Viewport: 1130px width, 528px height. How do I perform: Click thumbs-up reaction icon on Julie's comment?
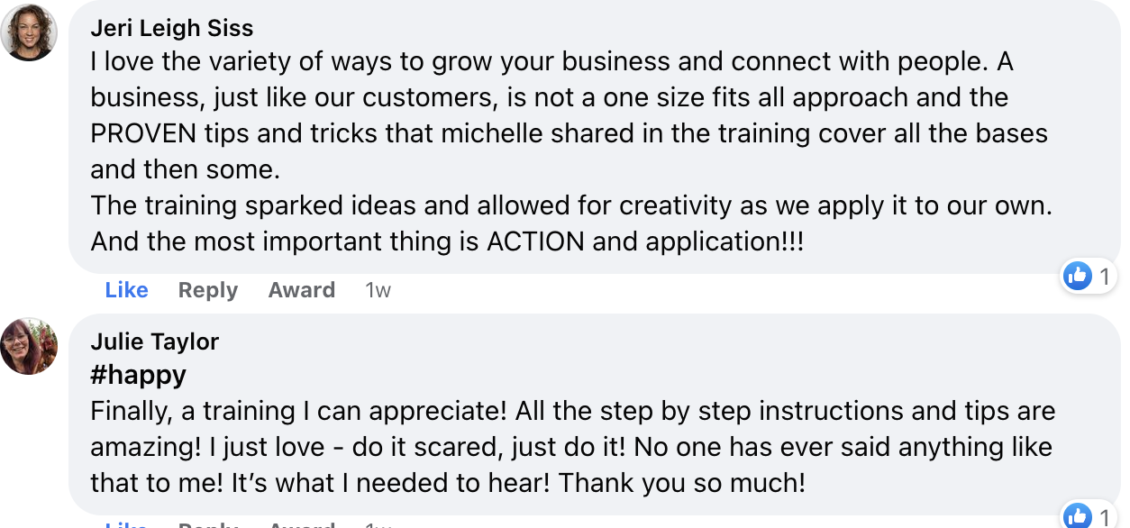point(1078,516)
